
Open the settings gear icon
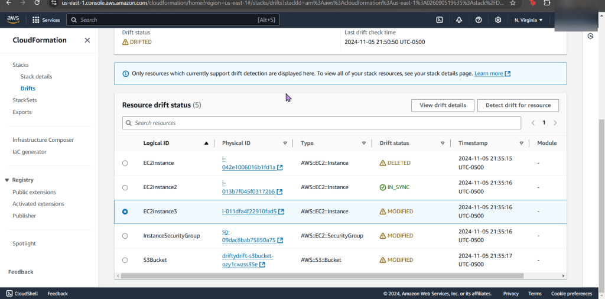pyautogui.click(x=498, y=20)
